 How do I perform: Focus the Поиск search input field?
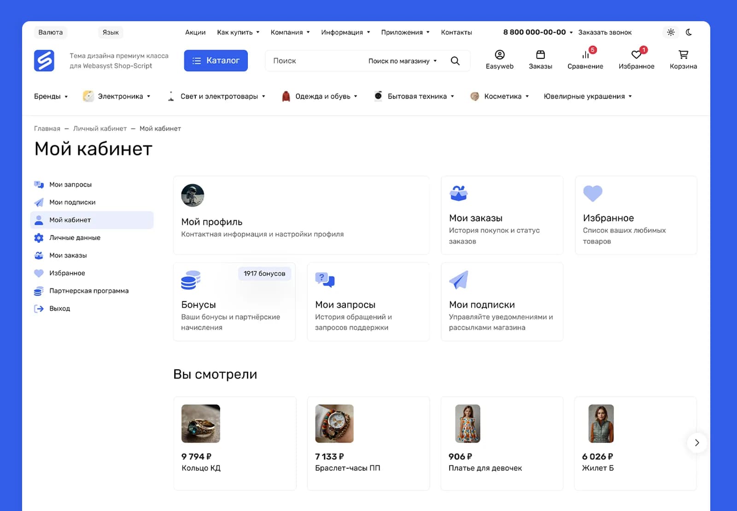click(x=316, y=61)
